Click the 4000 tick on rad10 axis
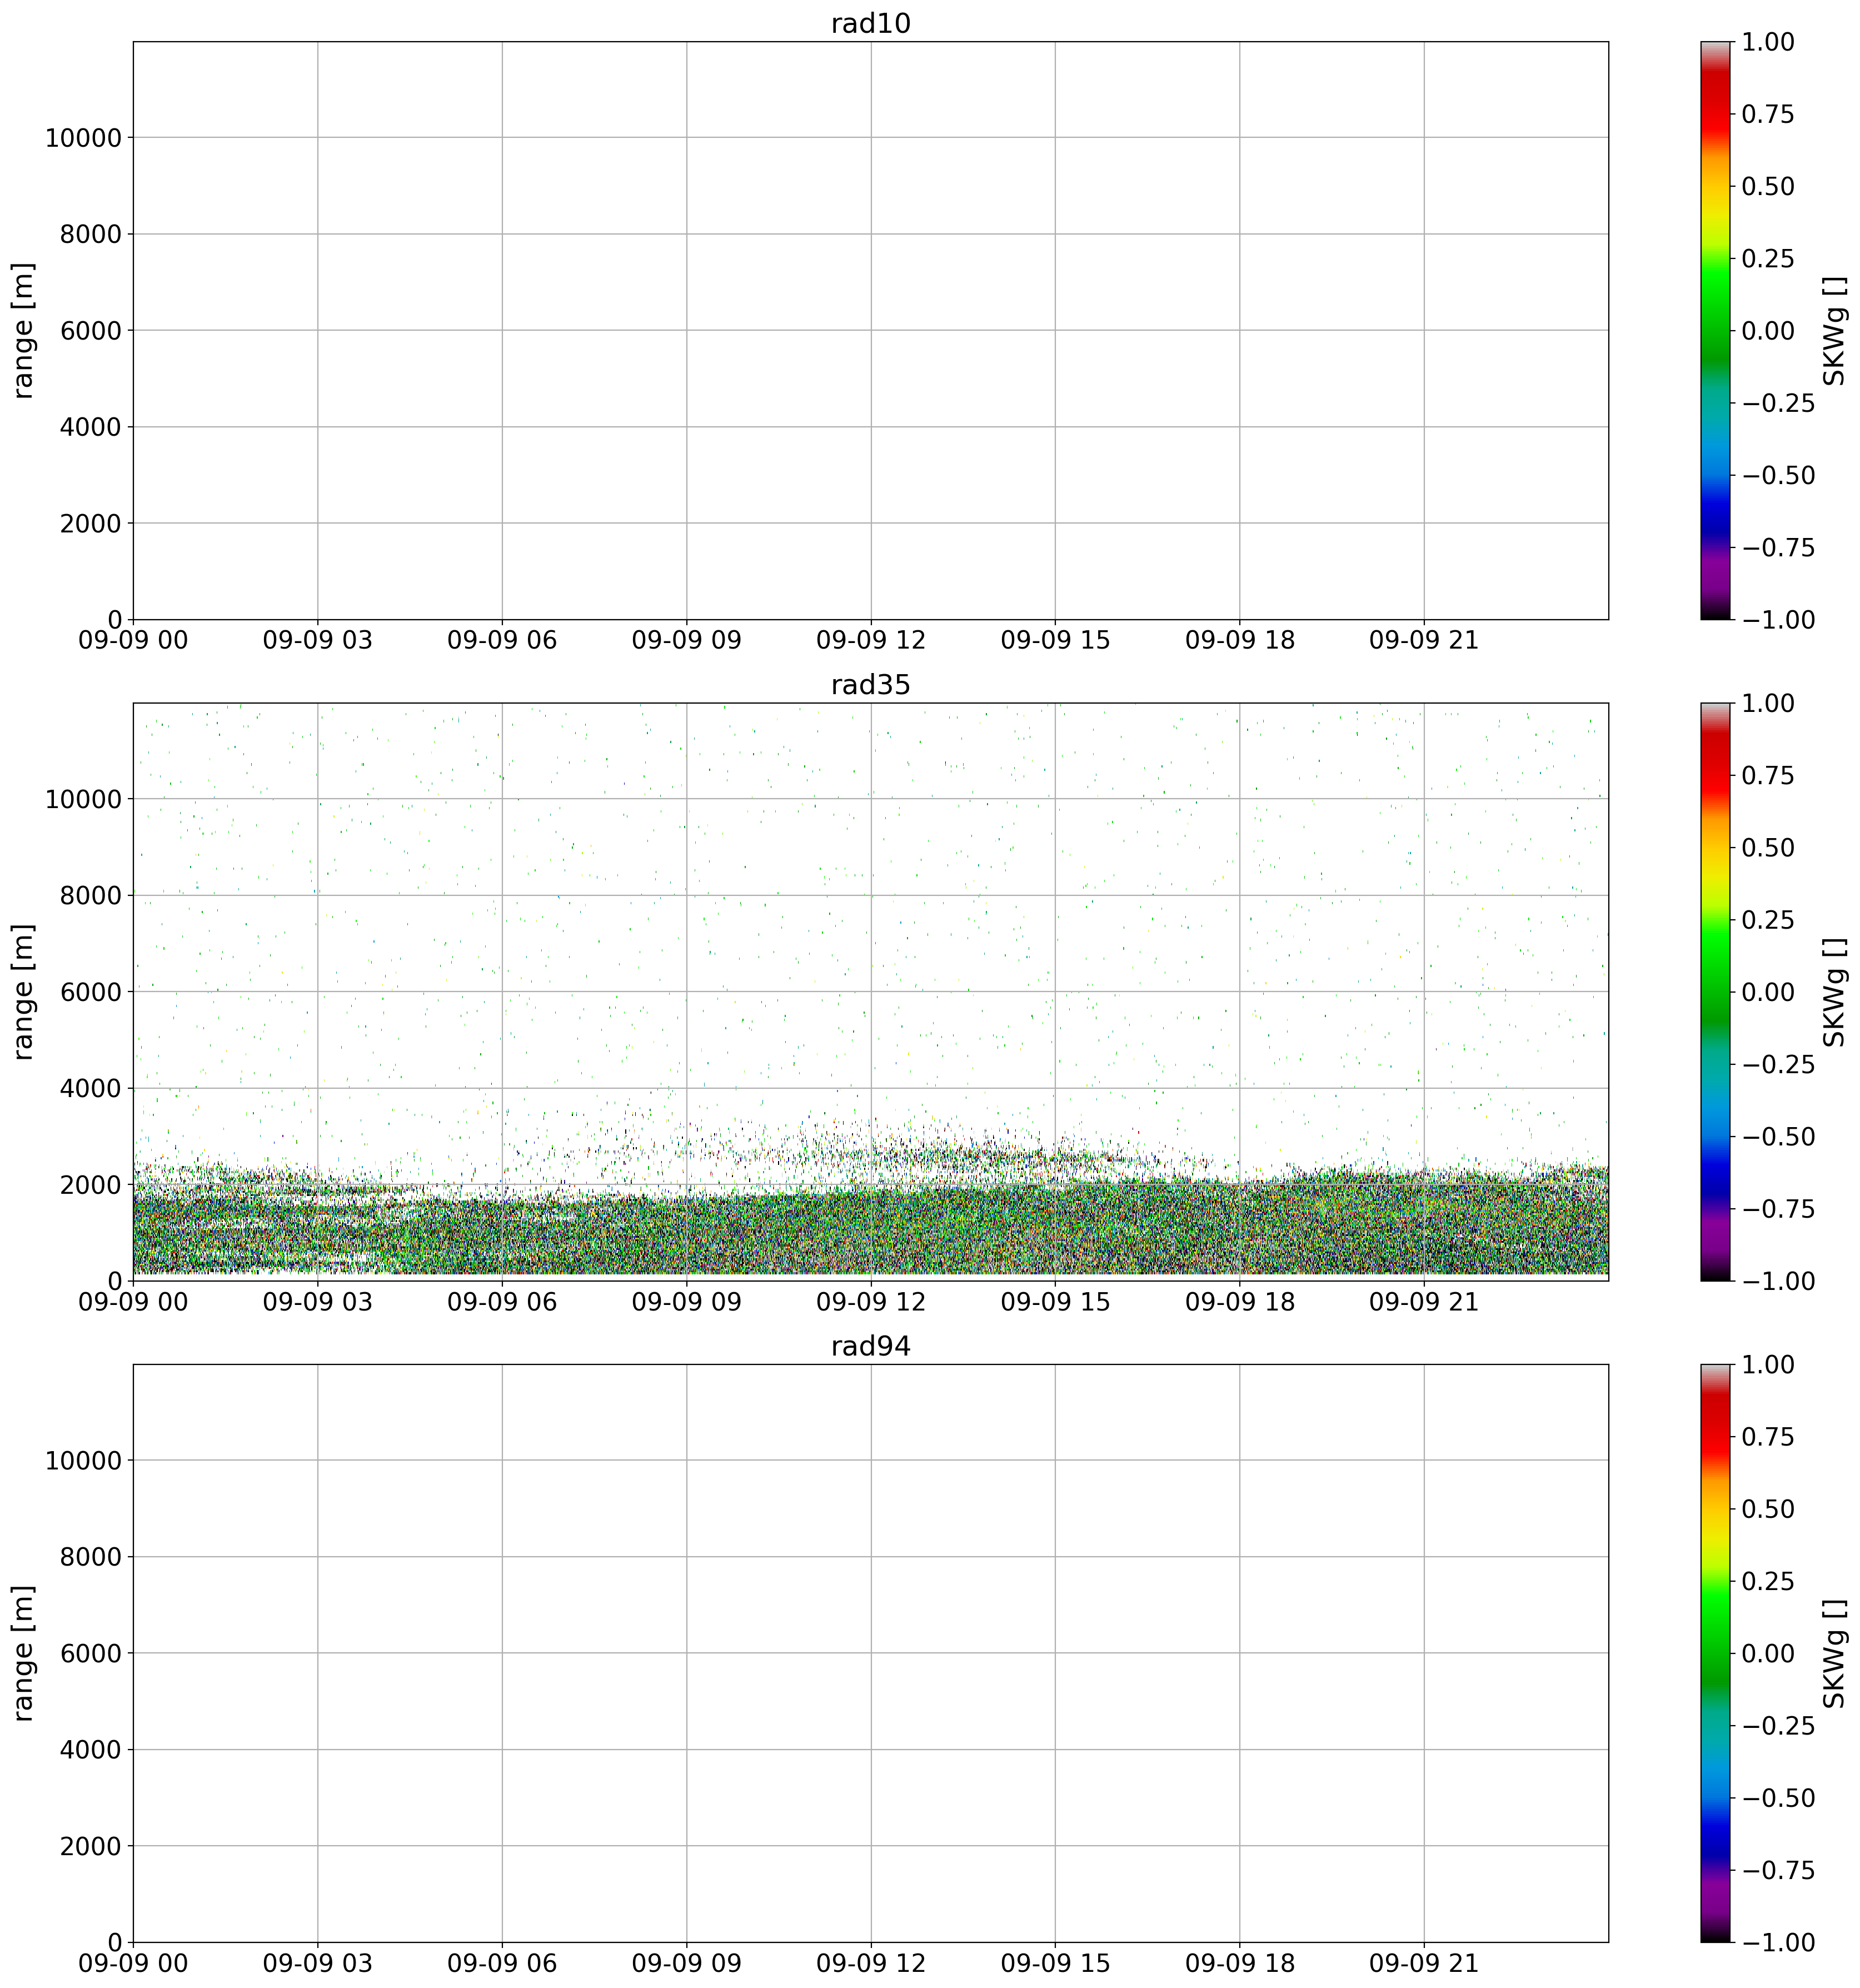 click(x=91, y=427)
